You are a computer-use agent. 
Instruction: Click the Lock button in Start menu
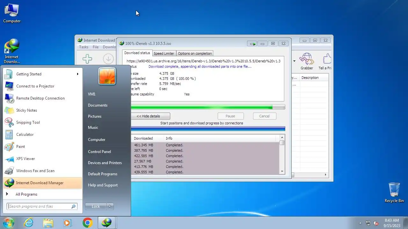tap(96, 206)
